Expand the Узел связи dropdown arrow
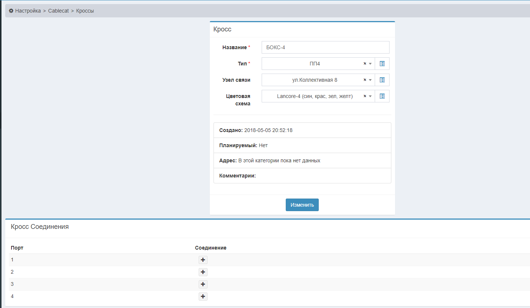Viewport: 530px width, 308px height. (x=370, y=80)
